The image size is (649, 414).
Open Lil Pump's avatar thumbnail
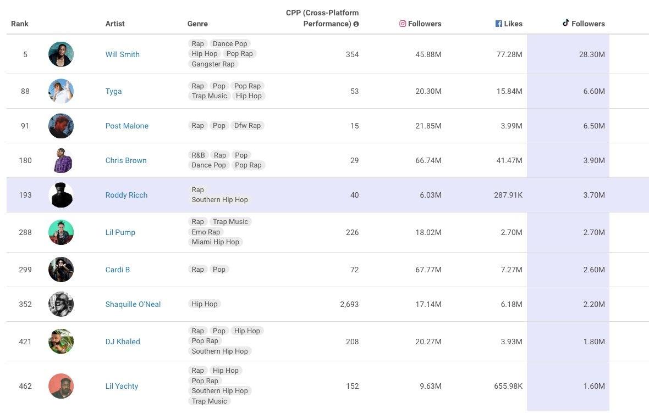pos(61,232)
